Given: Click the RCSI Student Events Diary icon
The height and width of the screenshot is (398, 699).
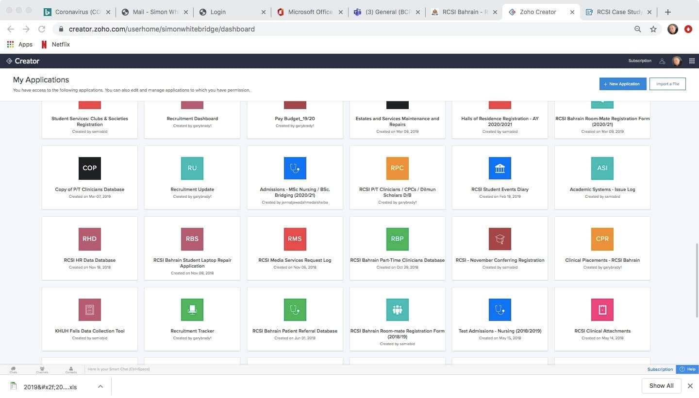Looking at the screenshot, I should [x=500, y=168].
